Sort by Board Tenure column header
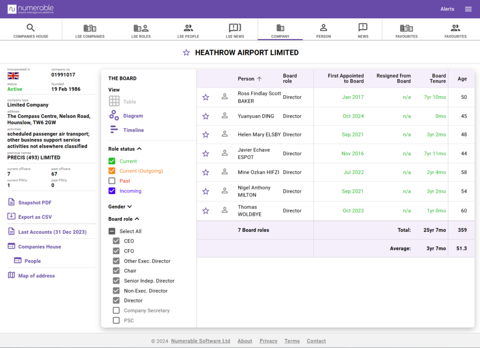The height and width of the screenshot is (348, 480). click(437, 78)
